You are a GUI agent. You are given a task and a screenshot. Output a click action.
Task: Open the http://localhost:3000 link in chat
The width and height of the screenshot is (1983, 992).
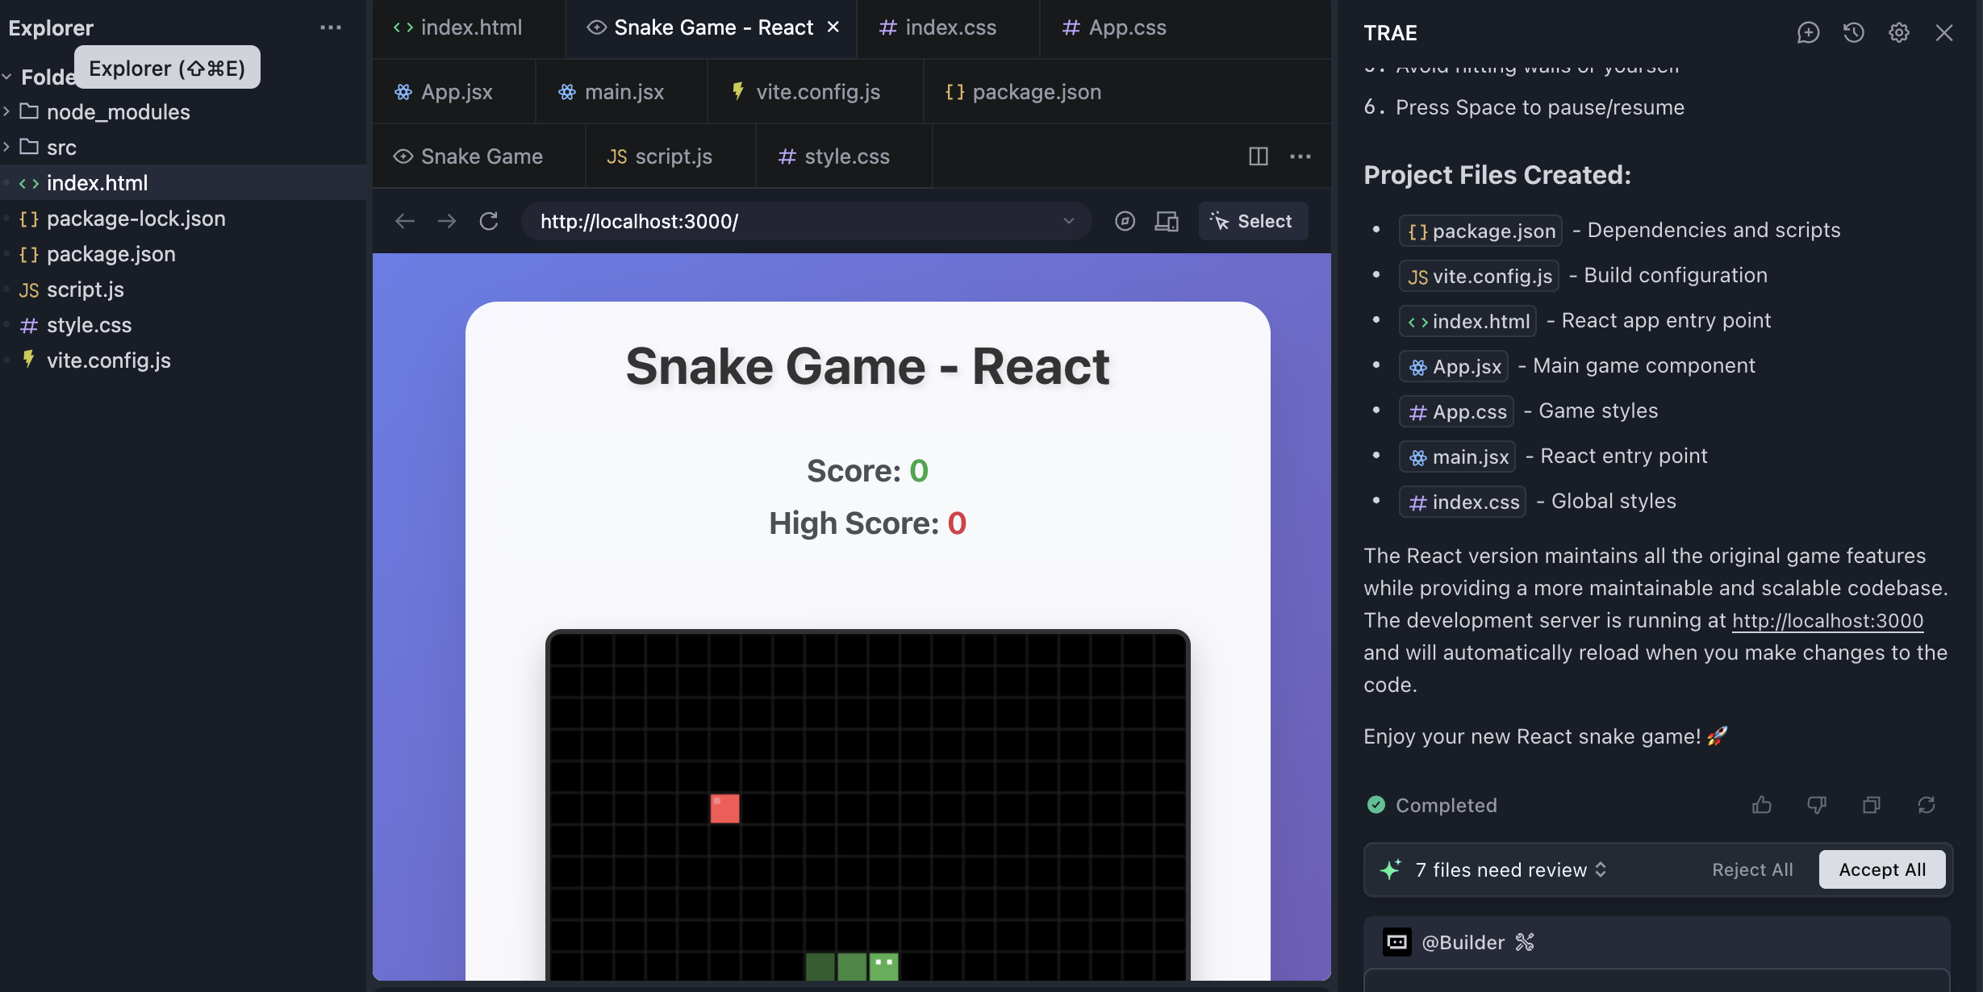[1827, 620]
